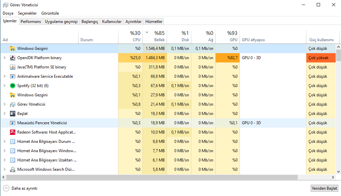Click the Masaüstü Pencere Yöneticisi icon
The width and height of the screenshot is (341, 196).
[13, 123]
